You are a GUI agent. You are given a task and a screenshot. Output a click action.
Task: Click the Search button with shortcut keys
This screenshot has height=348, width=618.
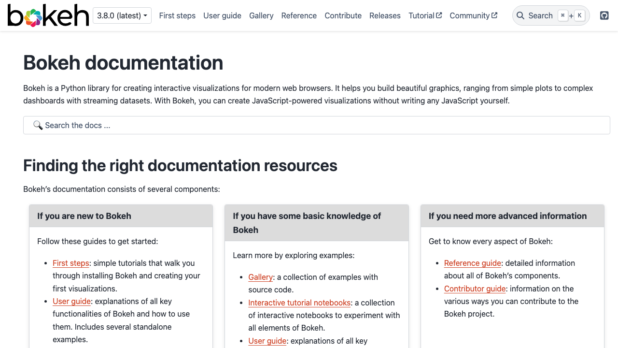(x=550, y=15)
